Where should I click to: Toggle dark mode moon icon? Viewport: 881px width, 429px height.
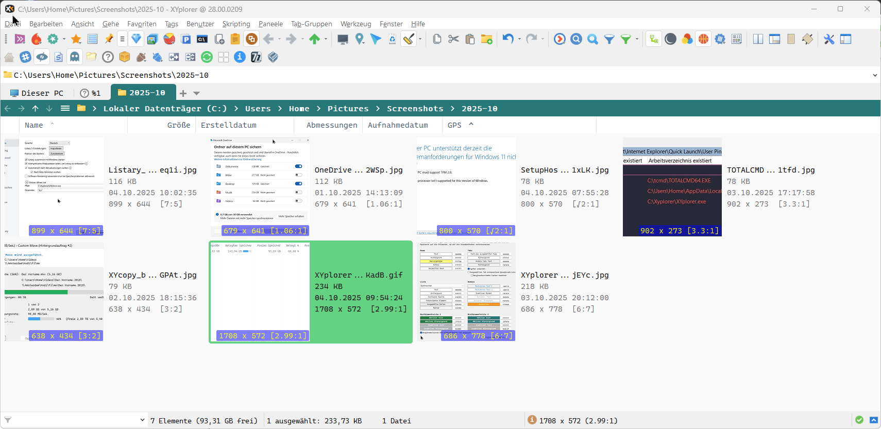pyautogui.click(x=670, y=39)
